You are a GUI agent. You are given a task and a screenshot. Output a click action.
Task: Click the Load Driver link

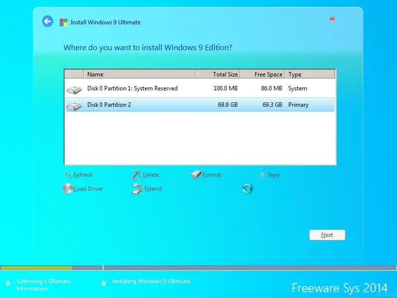(x=88, y=189)
